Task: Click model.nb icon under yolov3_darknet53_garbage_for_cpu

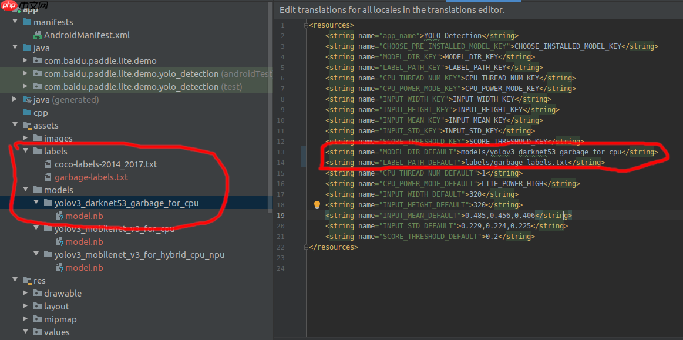Action: point(59,216)
